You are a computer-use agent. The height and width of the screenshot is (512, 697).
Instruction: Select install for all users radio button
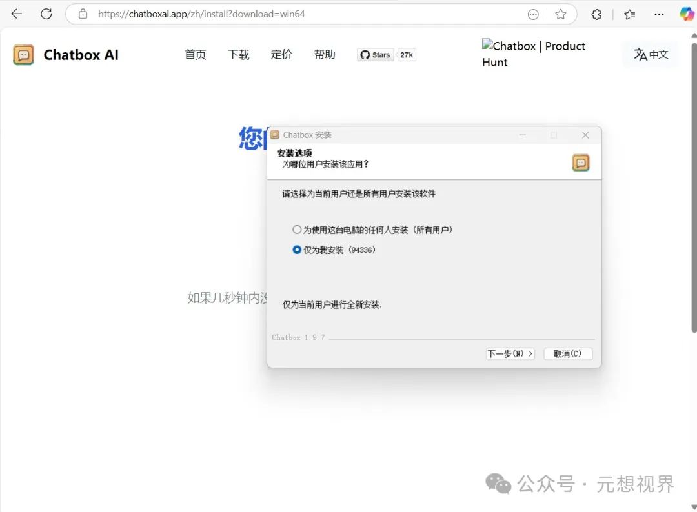[x=296, y=230]
